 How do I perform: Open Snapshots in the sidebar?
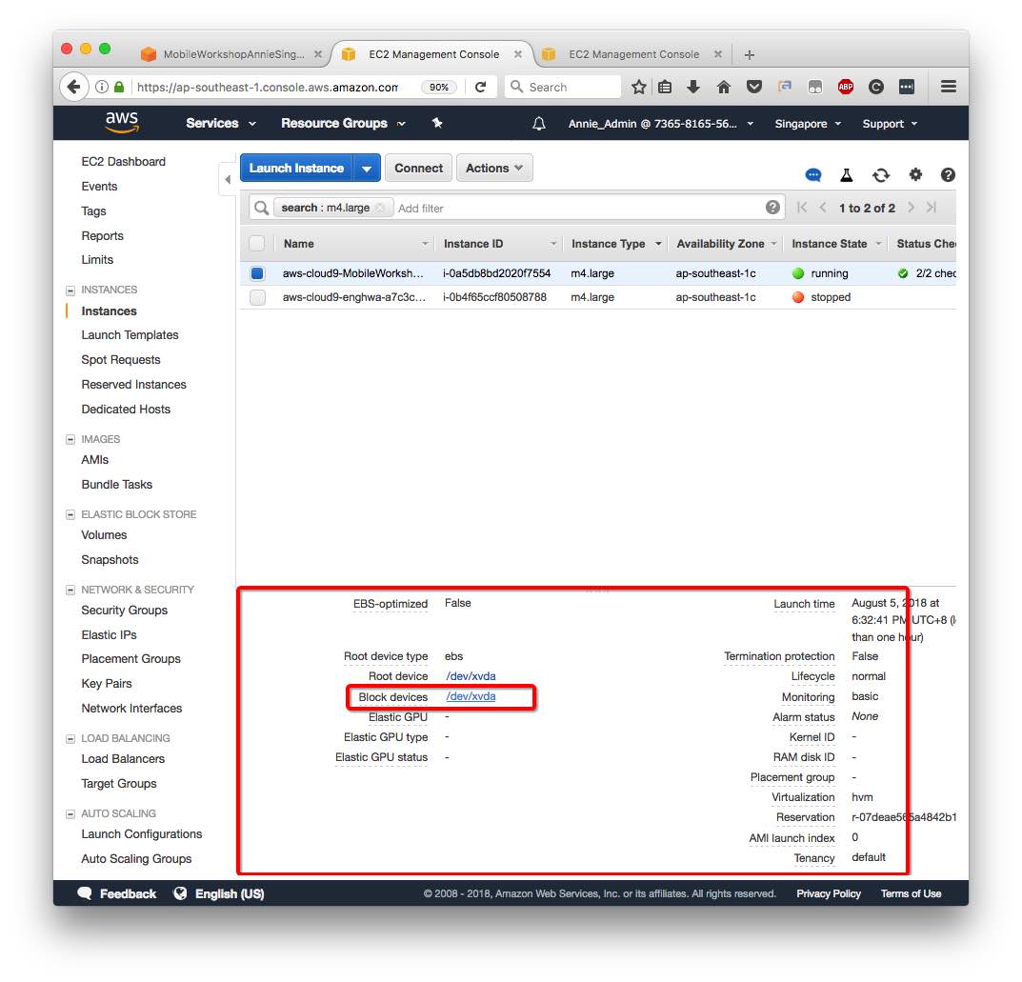tap(110, 560)
